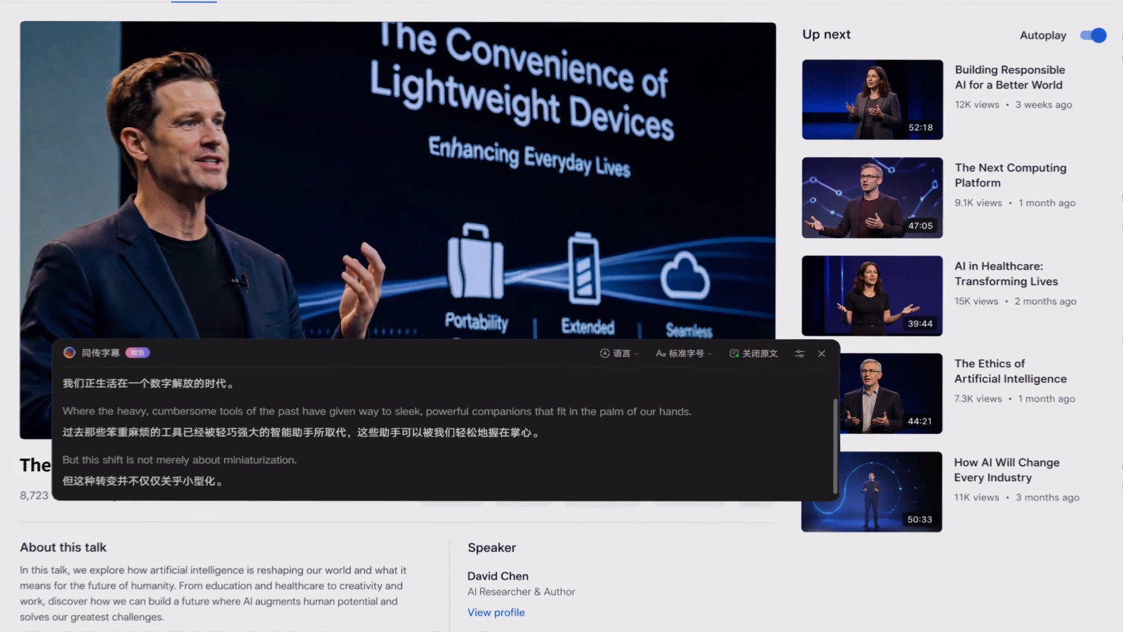Open subtitle panel settings sliders icon
This screenshot has width=1123, height=632.
799,353
